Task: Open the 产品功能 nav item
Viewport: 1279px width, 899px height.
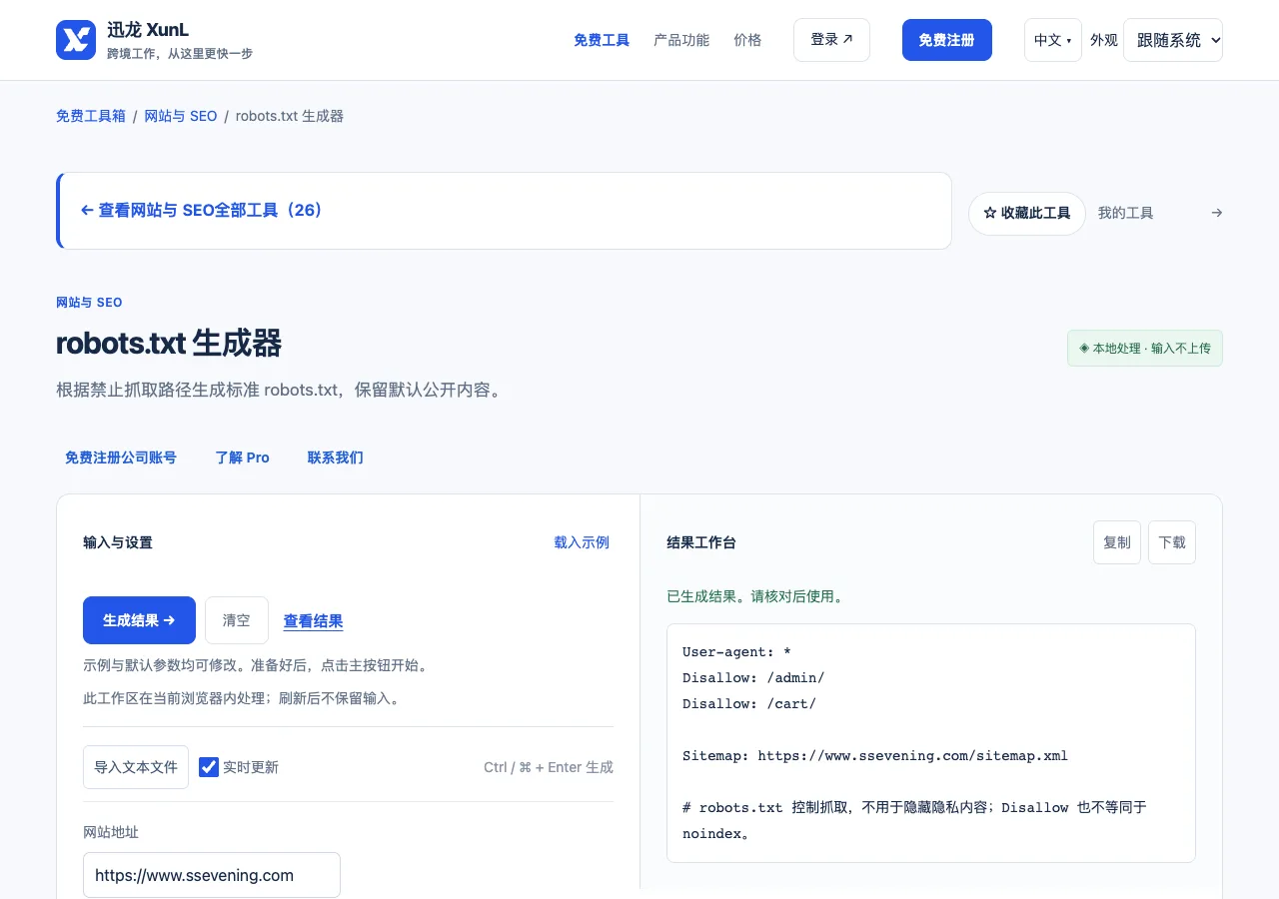Action: pyautogui.click(x=681, y=40)
